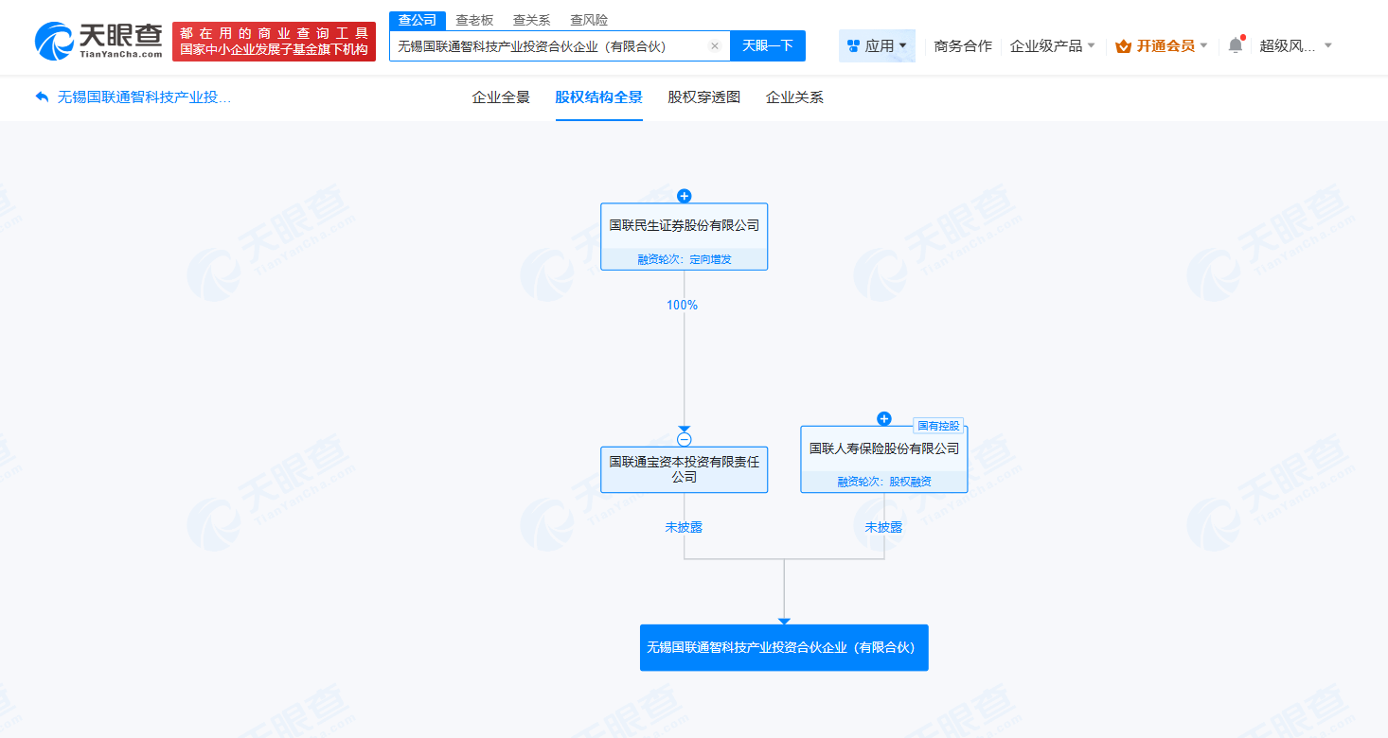Image resolution: width=1388 pixels, height=738 pixels.
Task: Click the 开通会员 crown icon
Action: point(1122,44)
